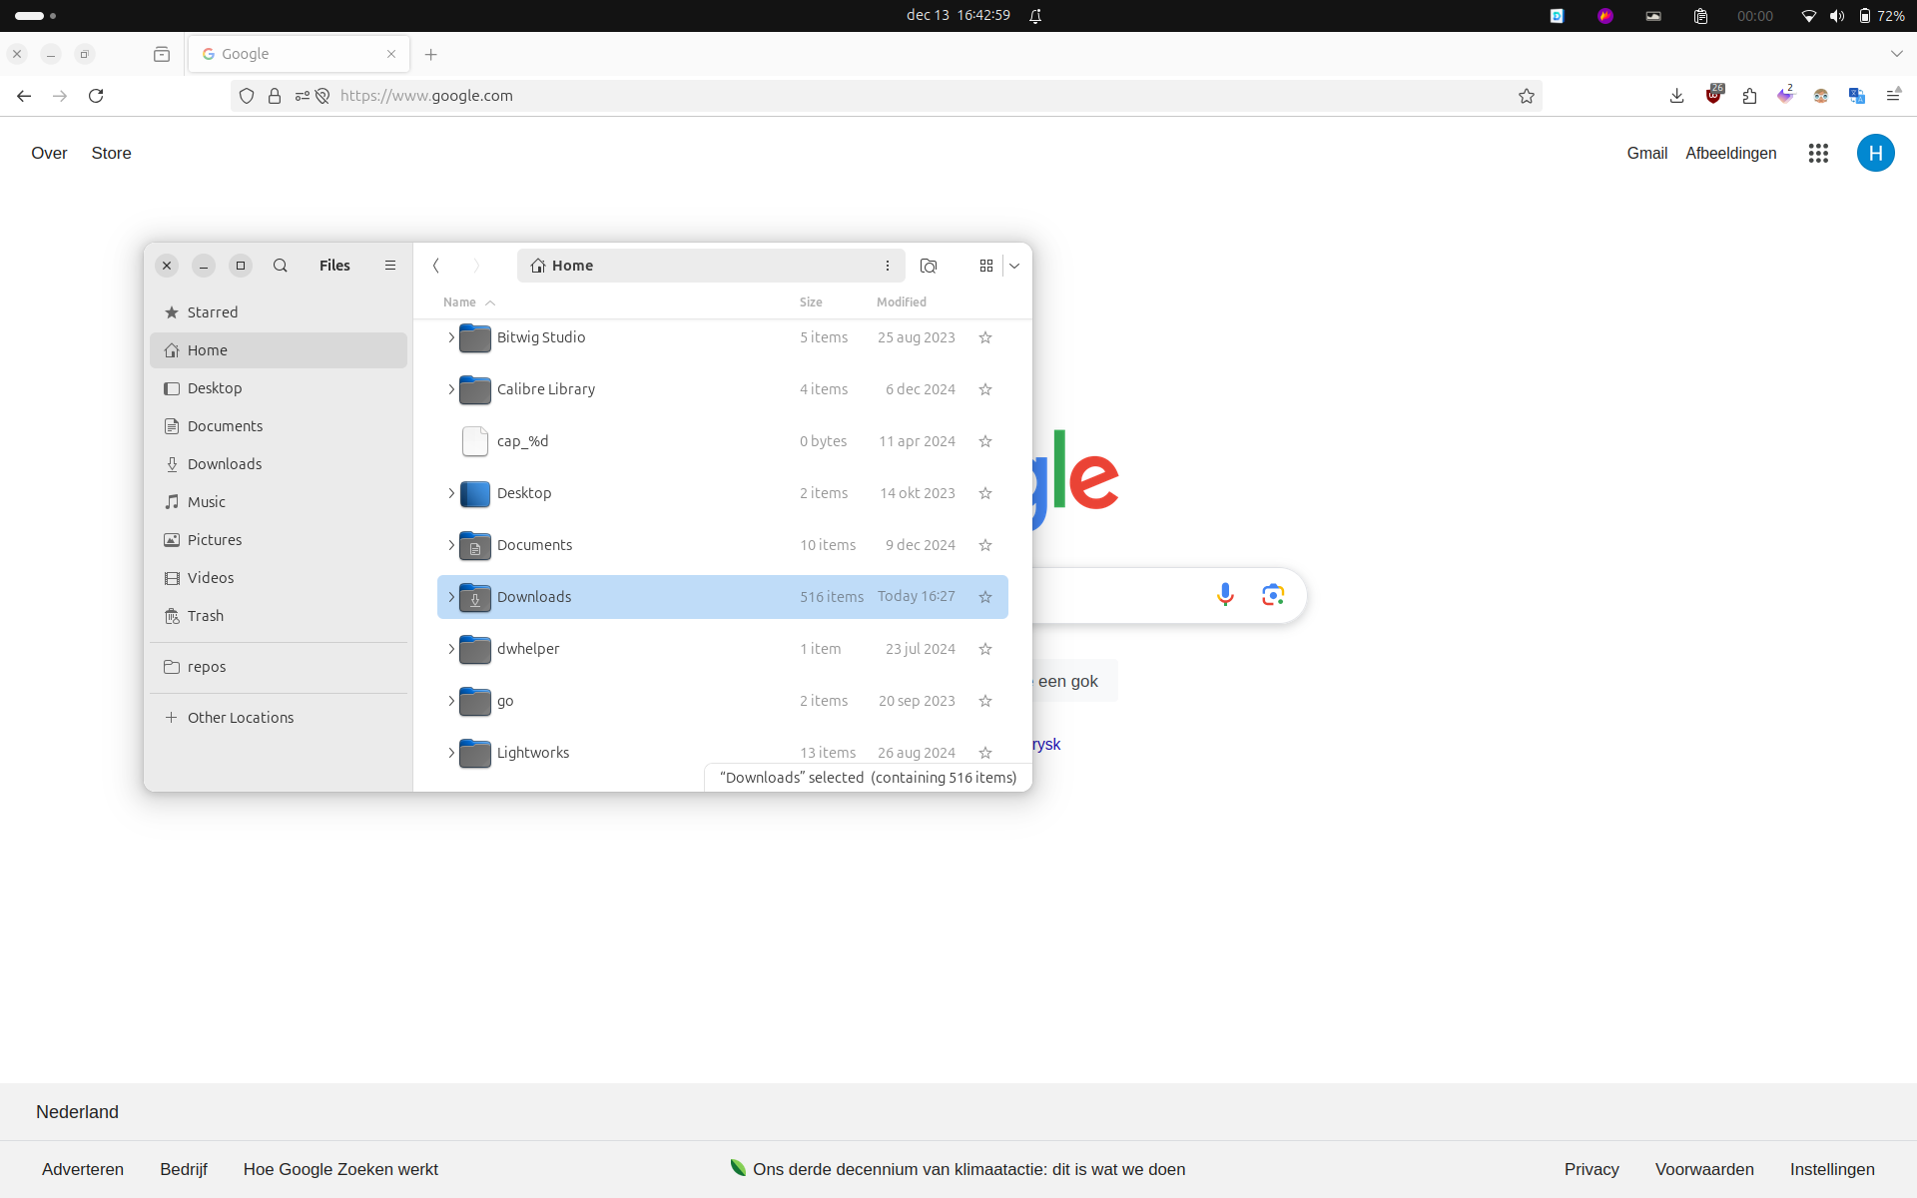Reload the Google page

tap(96, 96)
